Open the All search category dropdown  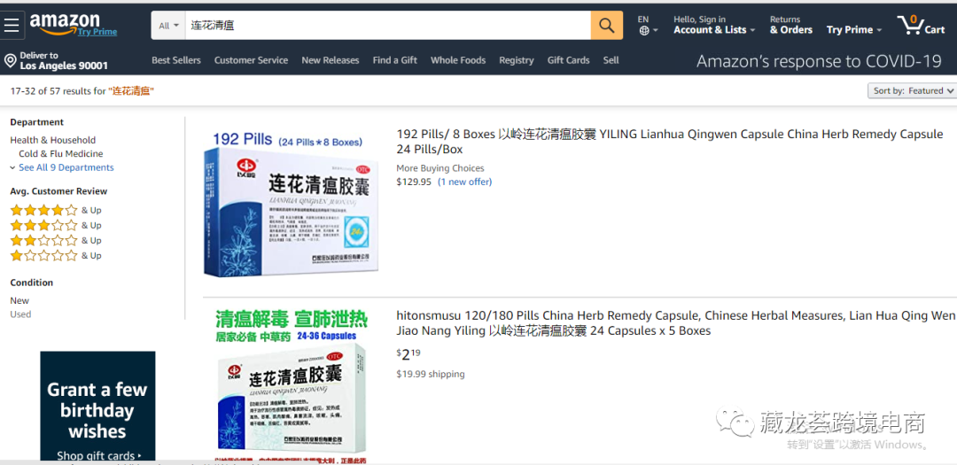(x=168, y=25)
